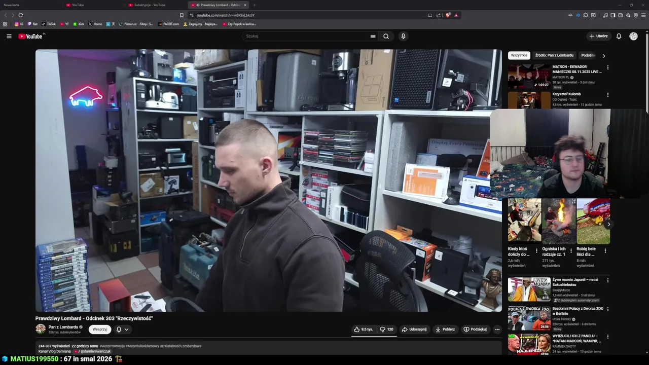
Task: Open options for Kiedy ktoś dołoży short
Action: tap(537, 250)
